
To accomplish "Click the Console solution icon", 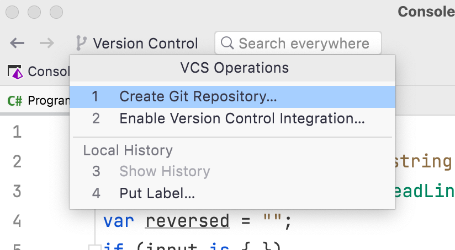I will [x=15, y=72].
